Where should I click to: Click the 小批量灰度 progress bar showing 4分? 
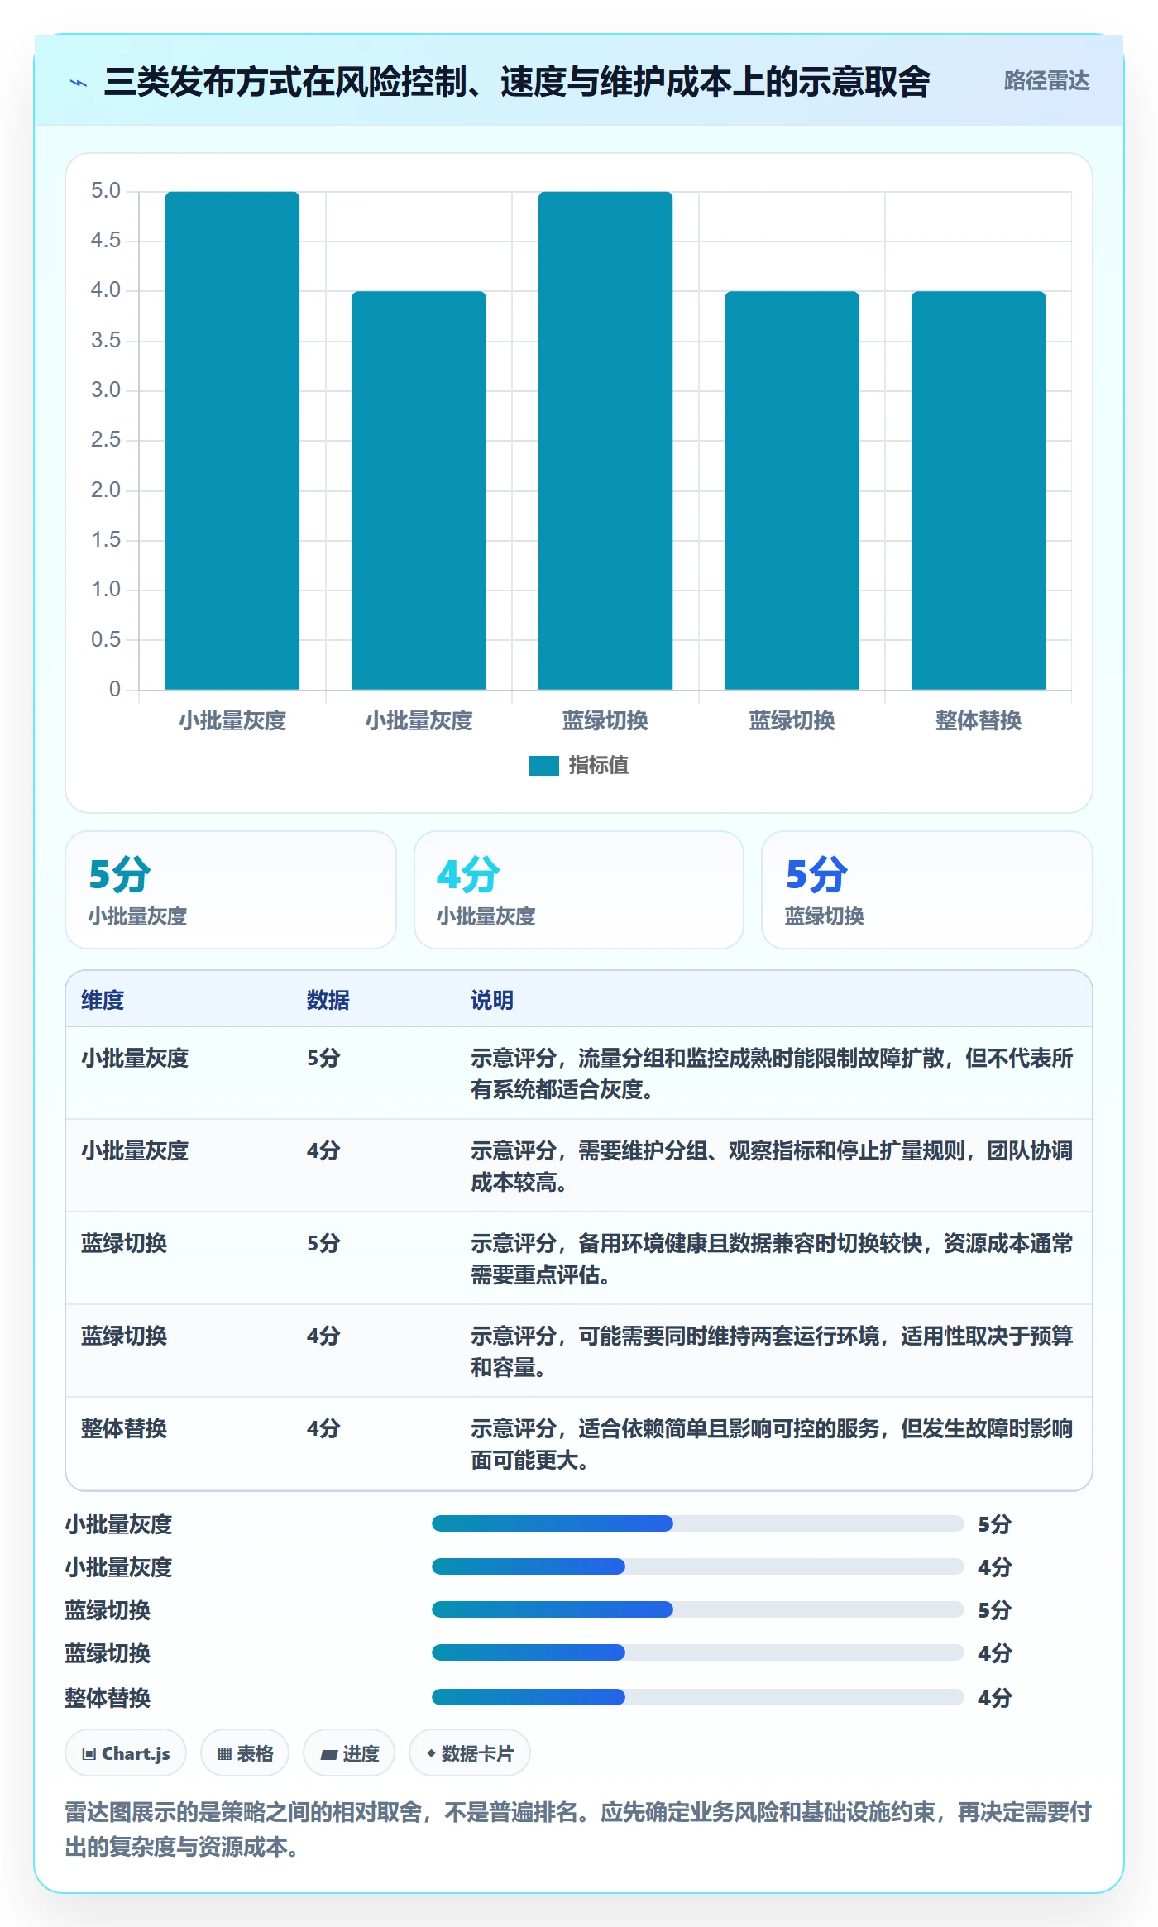(697, 1566)
